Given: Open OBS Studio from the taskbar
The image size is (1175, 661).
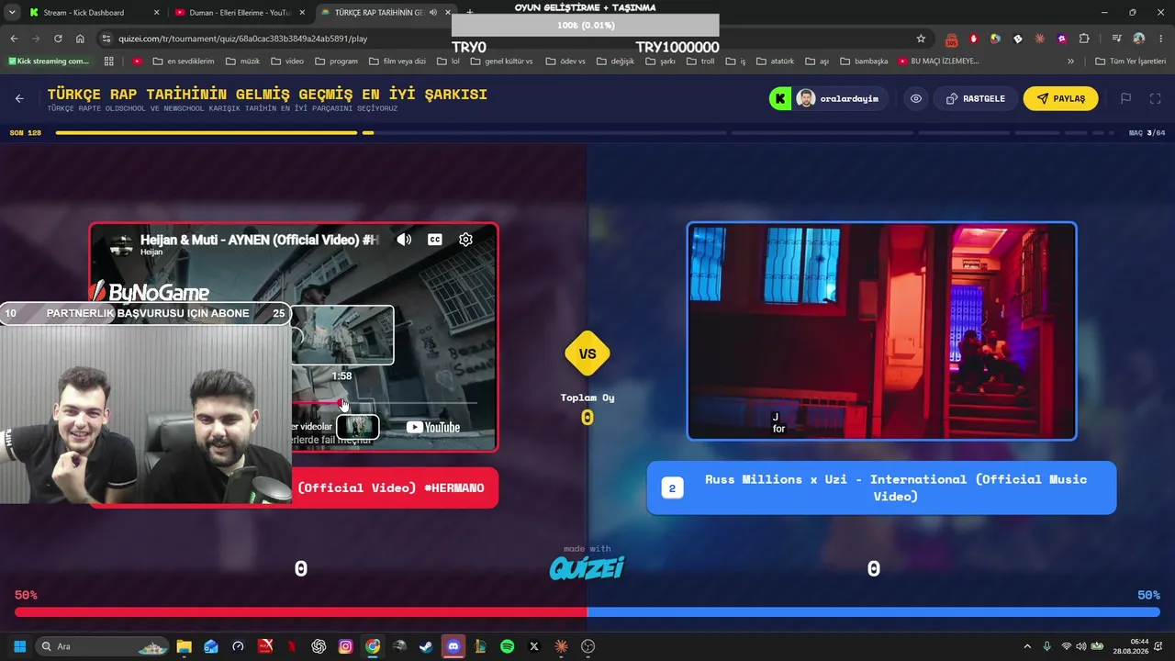Looking at the screenshot, I should tap(588, 646).
